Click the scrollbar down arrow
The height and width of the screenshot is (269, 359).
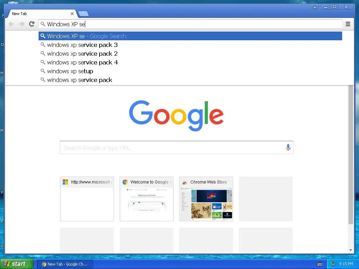pos(351,250)
